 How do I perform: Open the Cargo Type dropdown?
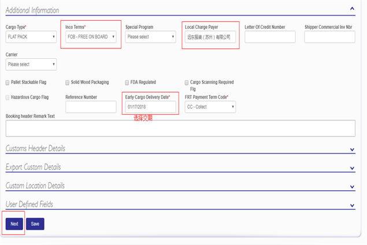pos(31,37)
